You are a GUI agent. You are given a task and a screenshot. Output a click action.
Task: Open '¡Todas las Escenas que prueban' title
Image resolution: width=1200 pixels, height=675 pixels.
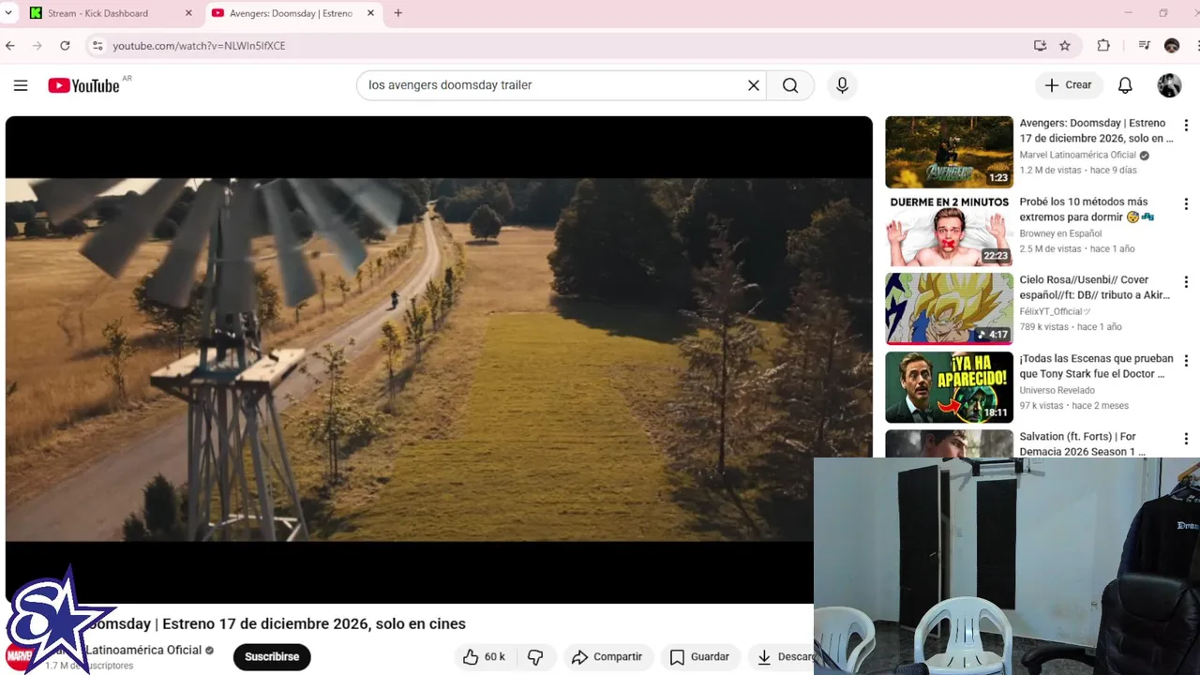coord(1096,366)
